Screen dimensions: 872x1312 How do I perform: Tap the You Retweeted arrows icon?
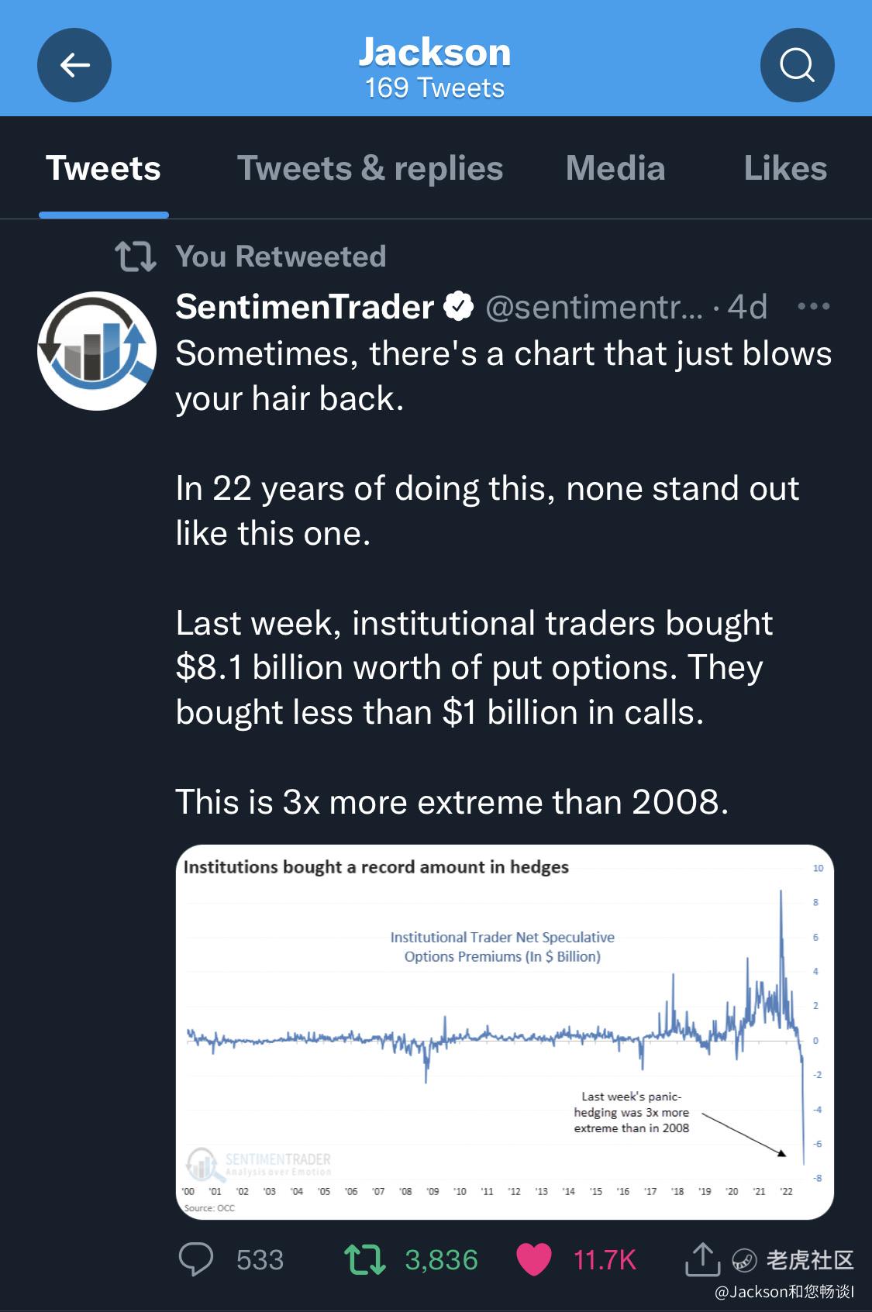coord(136,257)
